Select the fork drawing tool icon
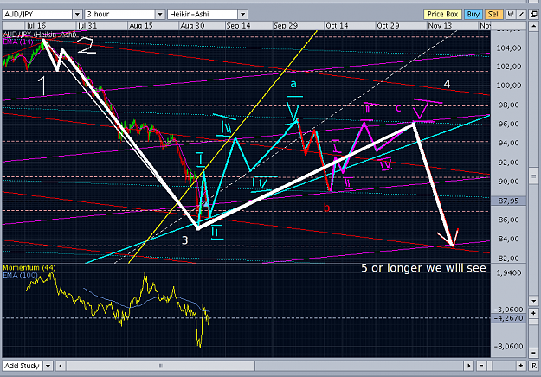 click(511, 14)
